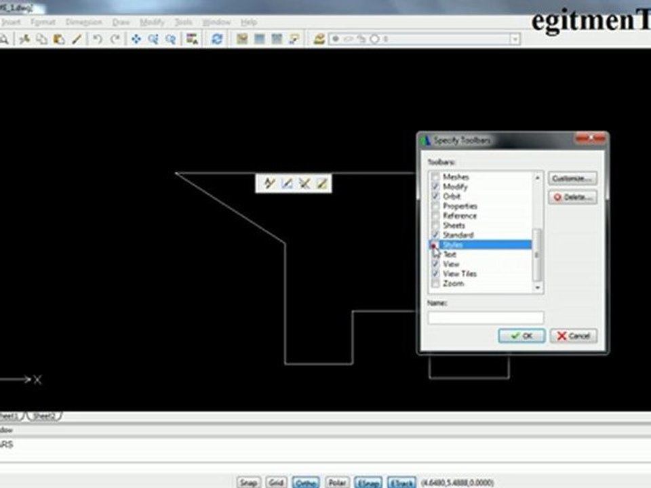This screenshot has height=488, width=651.
Task: Select the Pan tool icon
Action: (x=136, y=39)
